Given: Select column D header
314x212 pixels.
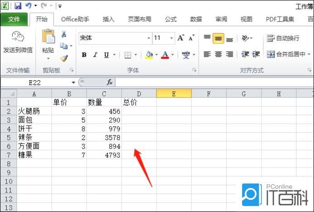Looking at the screenshot, I should (x=139, y=94).
